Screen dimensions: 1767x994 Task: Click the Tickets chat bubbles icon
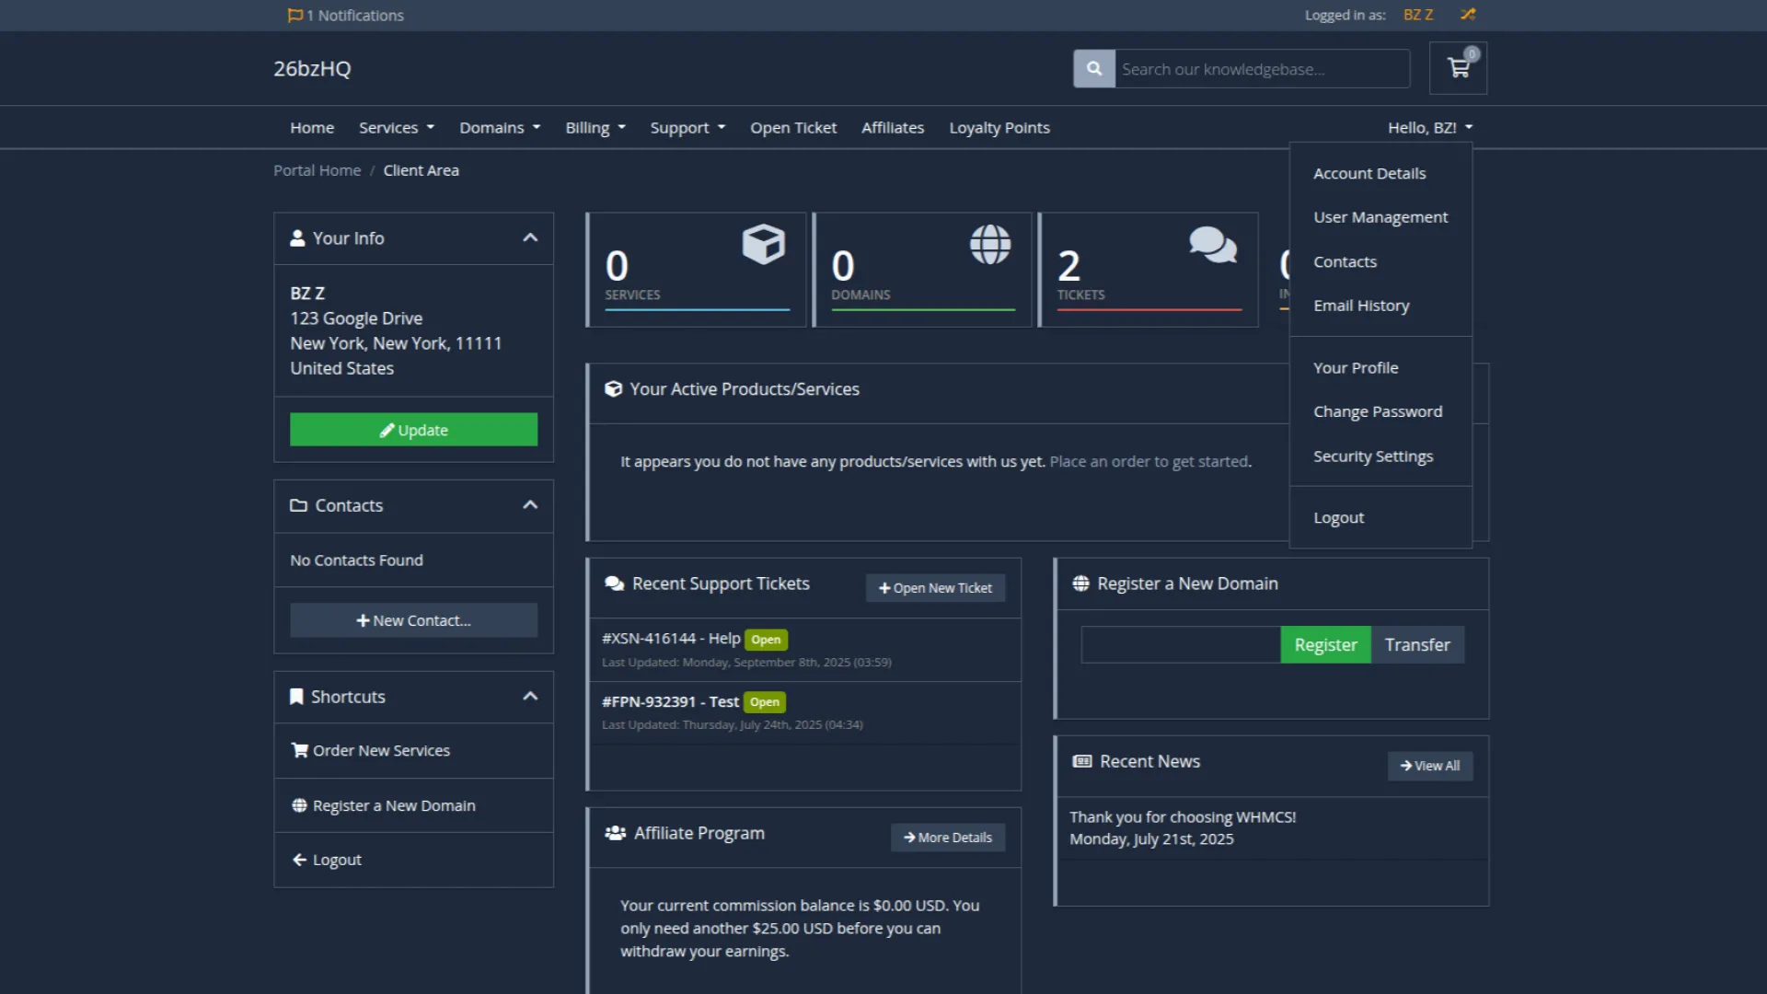click(x=1212, y=245)
